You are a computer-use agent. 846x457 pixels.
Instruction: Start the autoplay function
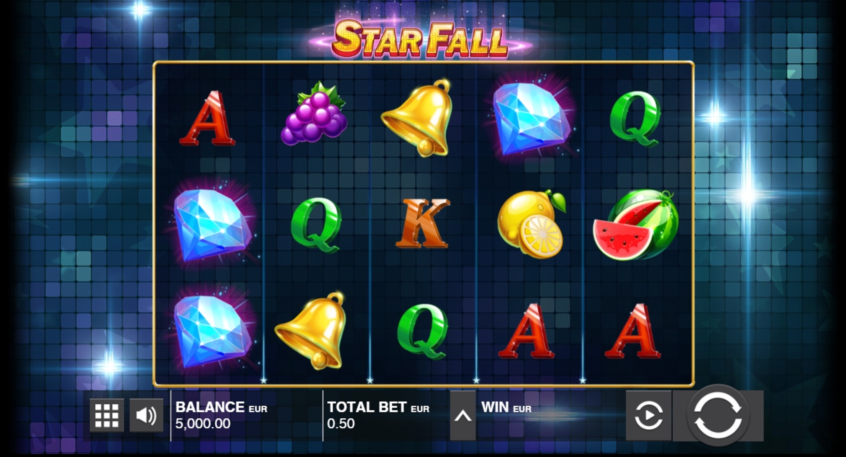click(x=648, y=416)
